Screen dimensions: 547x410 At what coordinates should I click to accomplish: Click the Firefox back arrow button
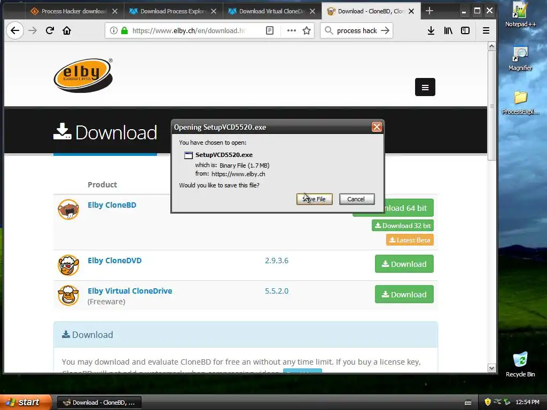click(15, 30)
